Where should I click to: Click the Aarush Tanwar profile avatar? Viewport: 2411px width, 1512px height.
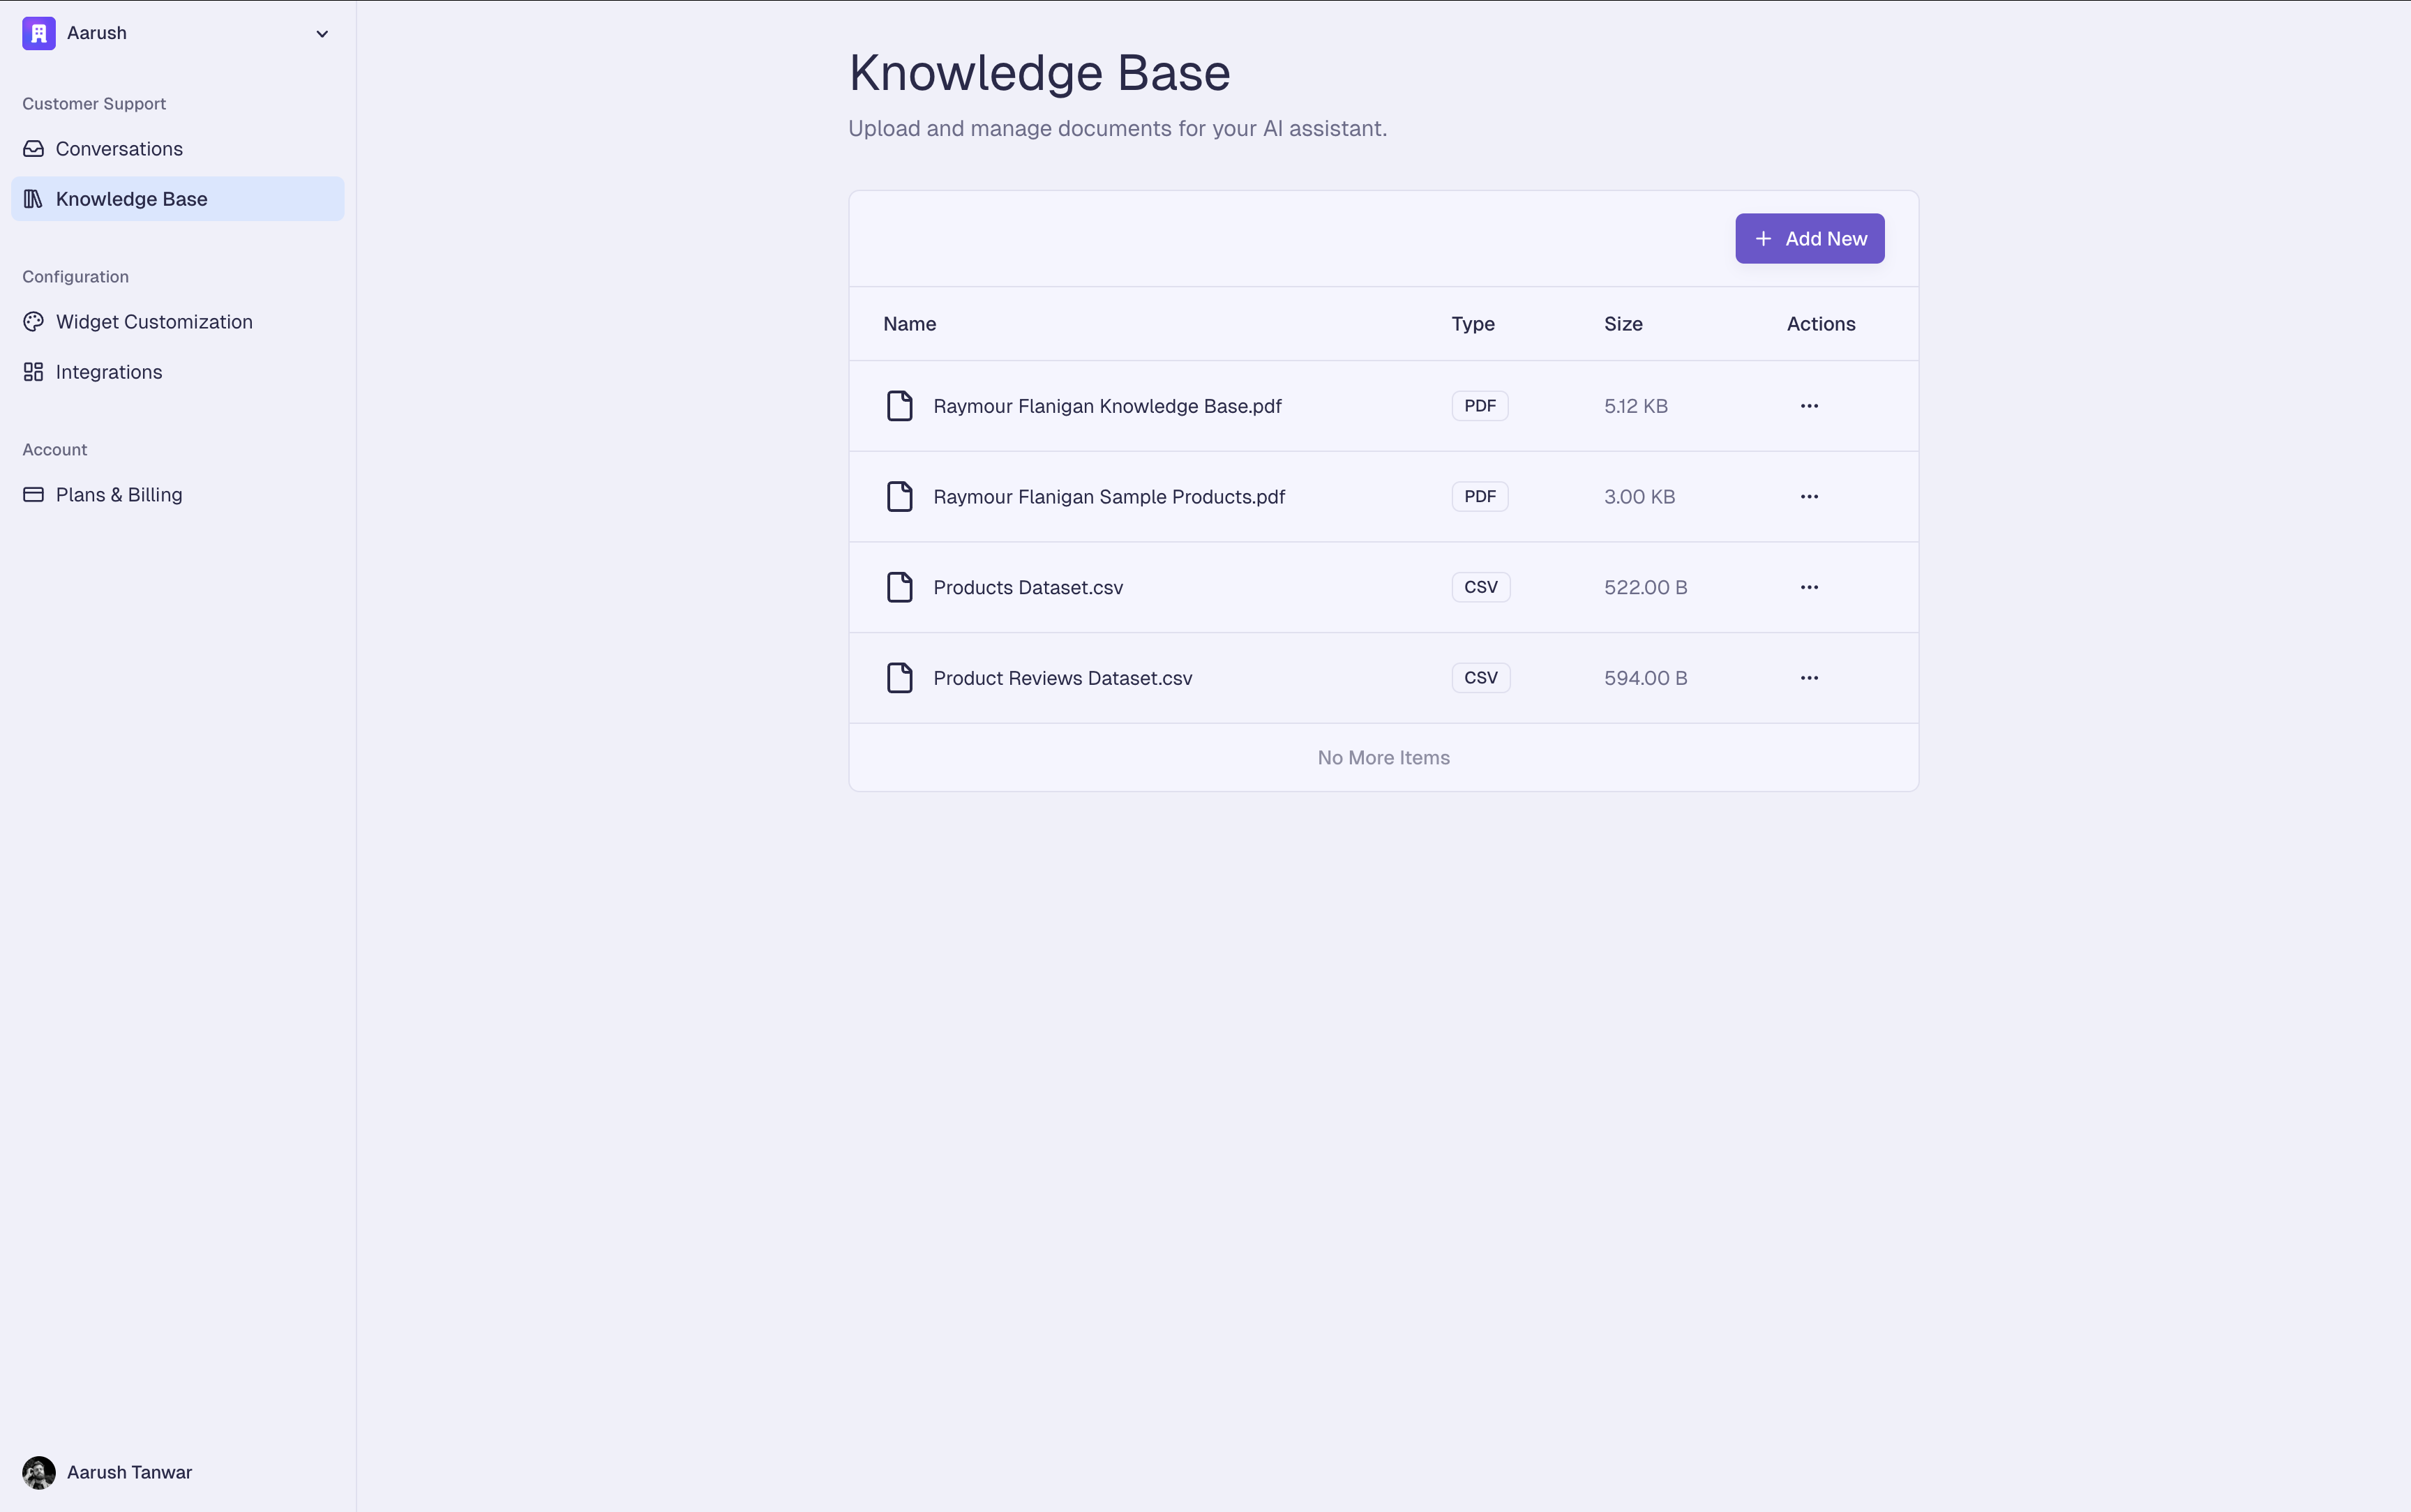point(39,1472)
